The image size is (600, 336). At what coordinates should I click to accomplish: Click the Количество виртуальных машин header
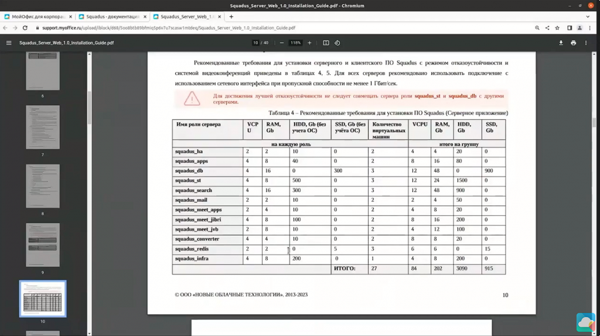pyautogui.click(x=388, y=131)
